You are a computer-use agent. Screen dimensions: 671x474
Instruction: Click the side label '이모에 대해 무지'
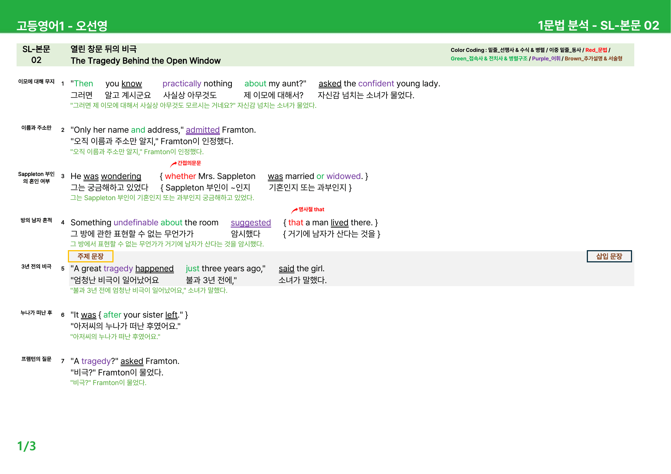36,82
